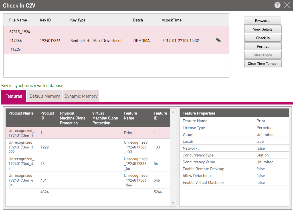The image size is (293, 211).
Task: Click the scrollbar down arrow in the Features table
Action: pyautogui.click(x=173, y=203)
